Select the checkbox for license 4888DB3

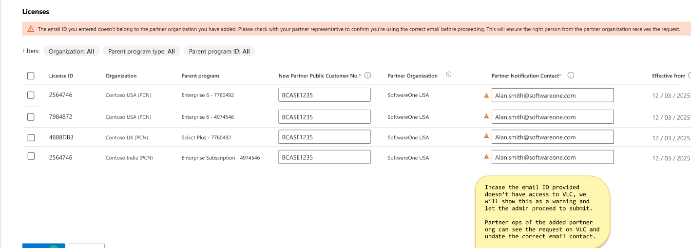pos(31,137)
